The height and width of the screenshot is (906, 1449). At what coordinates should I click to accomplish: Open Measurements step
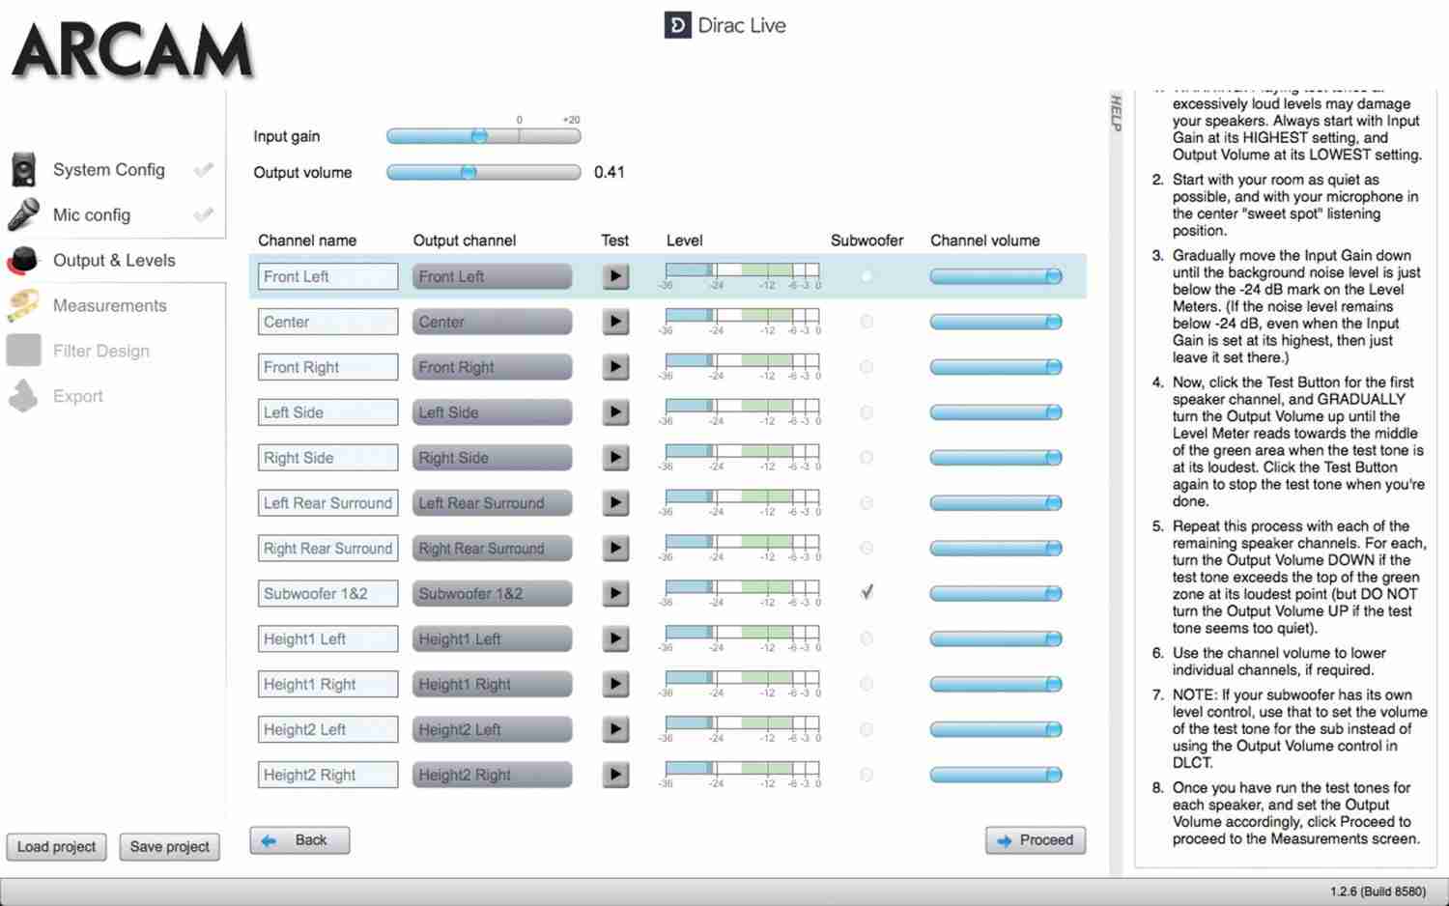tap(110, 305)
